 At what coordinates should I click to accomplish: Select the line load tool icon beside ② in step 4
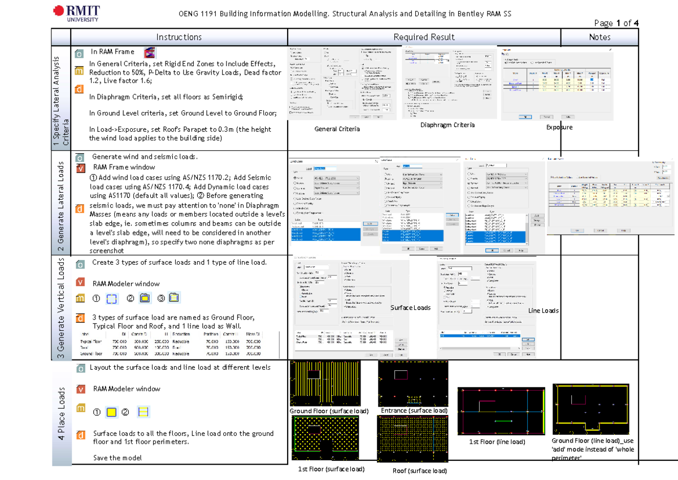tap(144, 412)
